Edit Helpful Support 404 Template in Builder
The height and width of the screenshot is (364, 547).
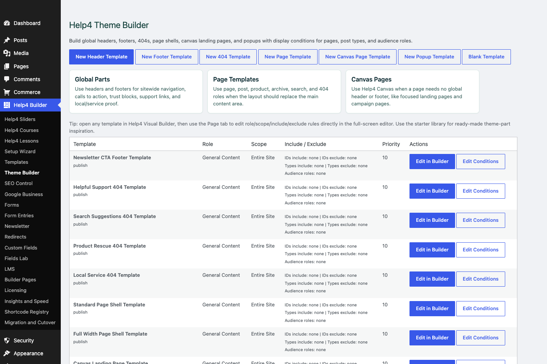point(432,191)
